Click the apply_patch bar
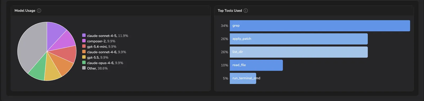The height and width of the screenshot is (101, 424). [299, 39]
